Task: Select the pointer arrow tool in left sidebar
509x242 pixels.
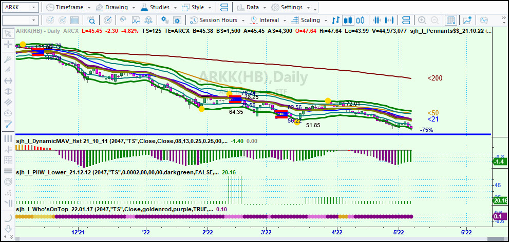Action: pos(8,33)
